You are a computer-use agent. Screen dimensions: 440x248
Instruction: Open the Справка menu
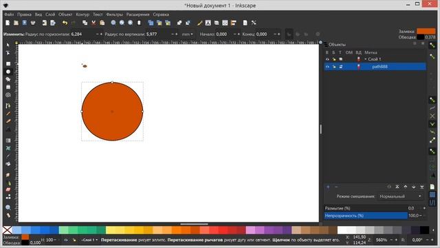click(x=161, y=14)
